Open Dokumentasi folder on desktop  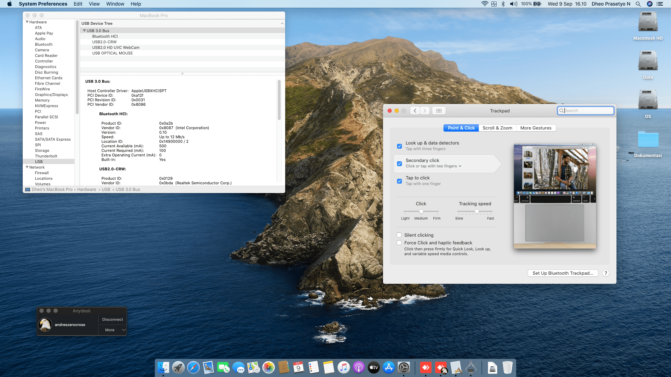[648, 144]
